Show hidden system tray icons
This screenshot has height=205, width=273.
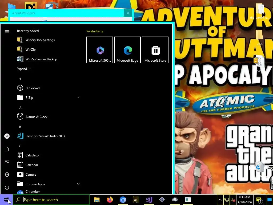(220, 200)
